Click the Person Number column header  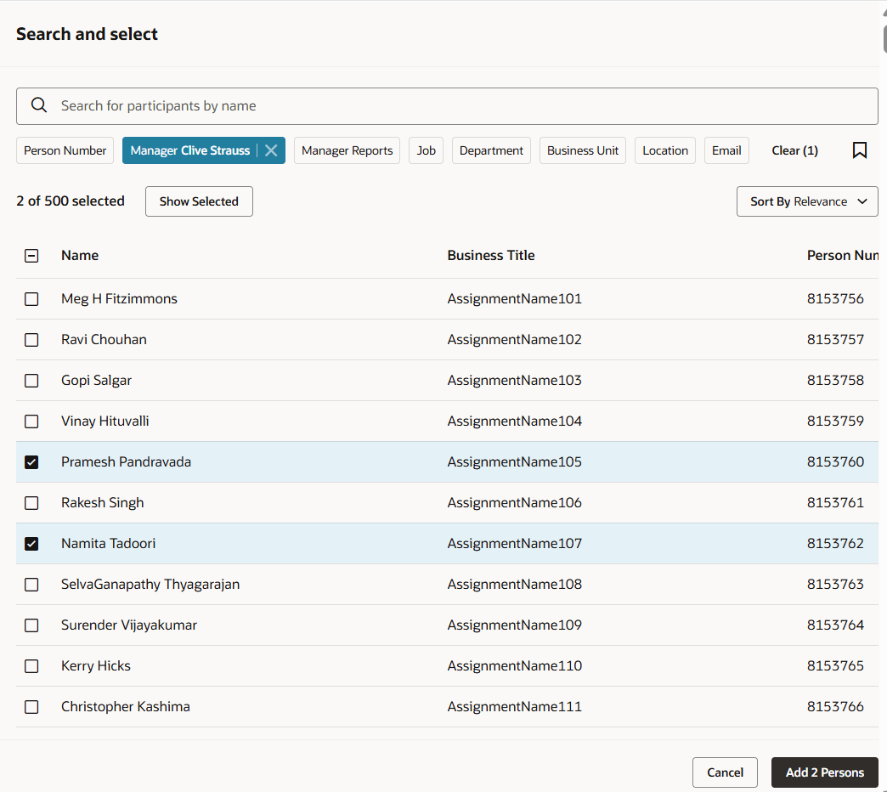click(x=842, y=255)
